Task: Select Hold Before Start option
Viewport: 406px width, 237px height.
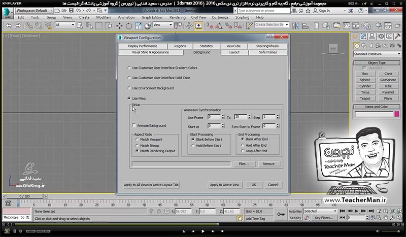Action: tap(193, 146)
